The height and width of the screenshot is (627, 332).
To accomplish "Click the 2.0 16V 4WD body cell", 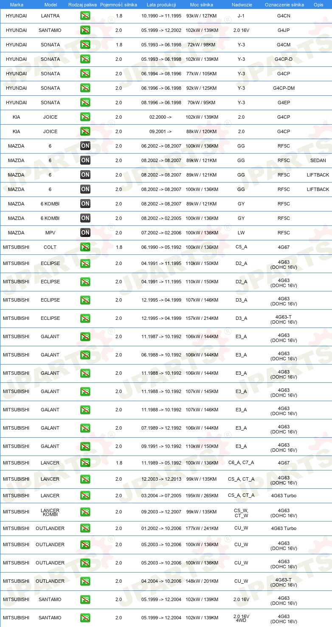I will tap(241, 618).
